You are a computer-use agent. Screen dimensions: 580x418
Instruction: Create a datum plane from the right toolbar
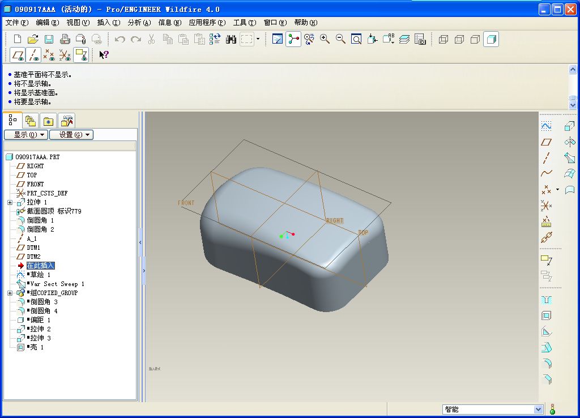pyautogui.click(x=547, y=142)
